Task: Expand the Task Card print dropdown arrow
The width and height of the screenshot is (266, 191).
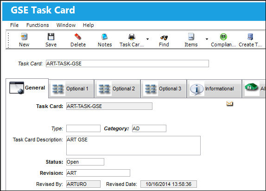Action: (147, 39)
